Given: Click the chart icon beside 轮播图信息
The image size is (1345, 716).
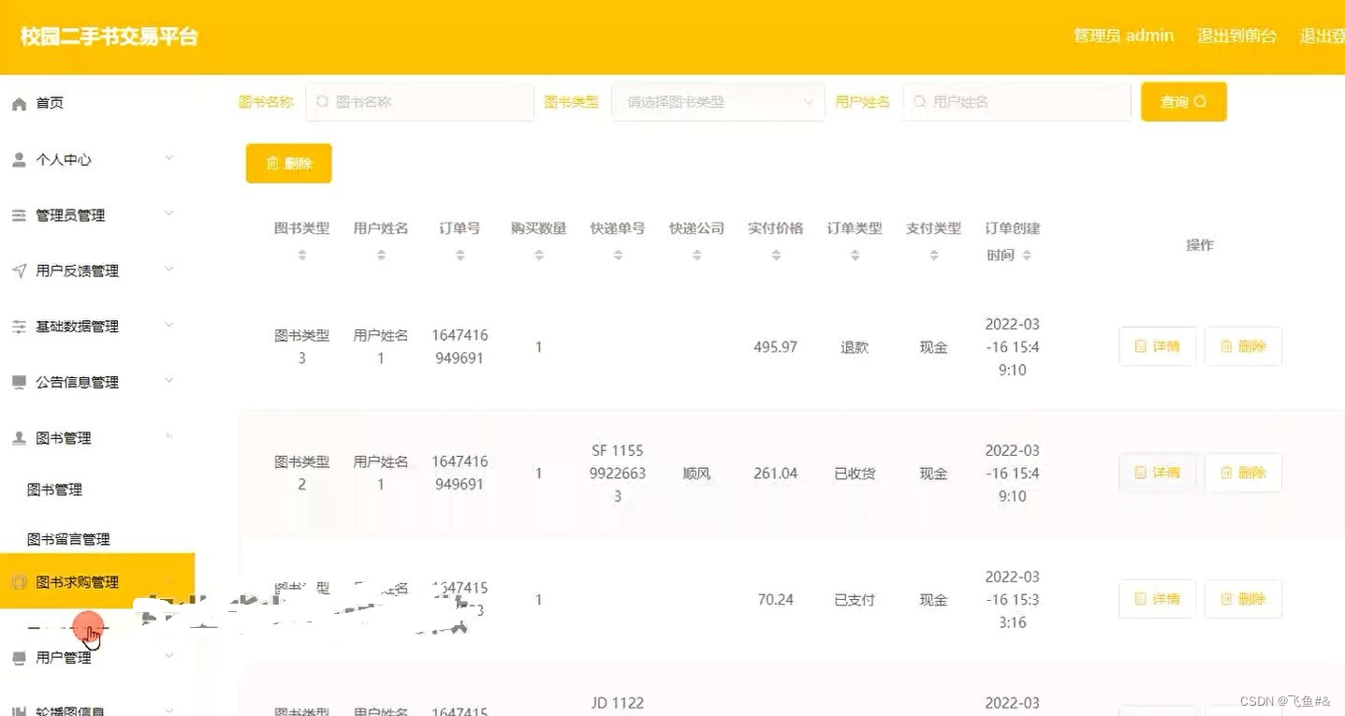Looking at the screenshot, I should pyautogui.click(x=19, y=711).
